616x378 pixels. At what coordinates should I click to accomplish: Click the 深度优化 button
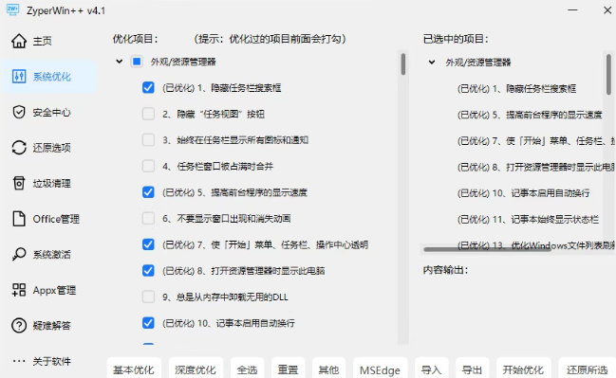pyautogui.click(x=196, y=369)
